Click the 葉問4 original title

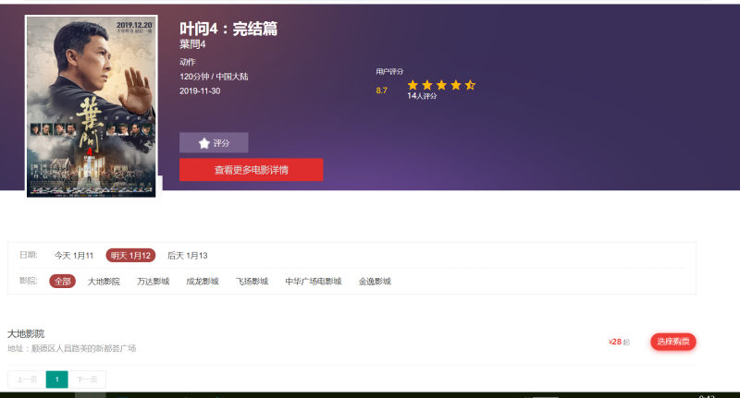192,44
